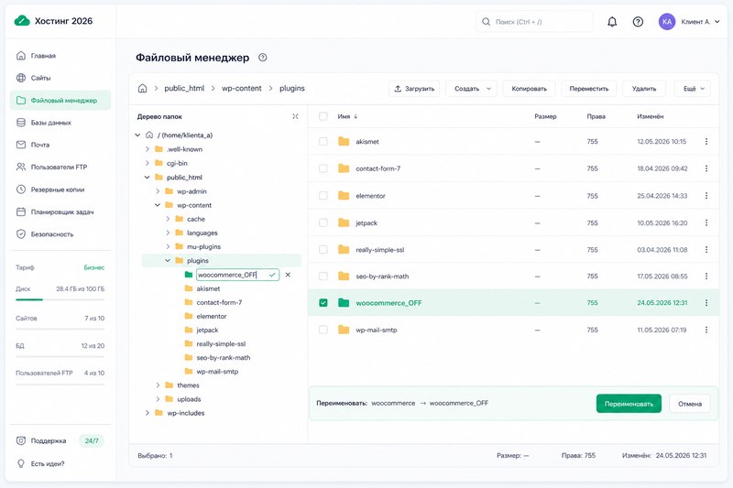
Task: Open row menu for woocommerce_OFF
Action: pos(706,303)
